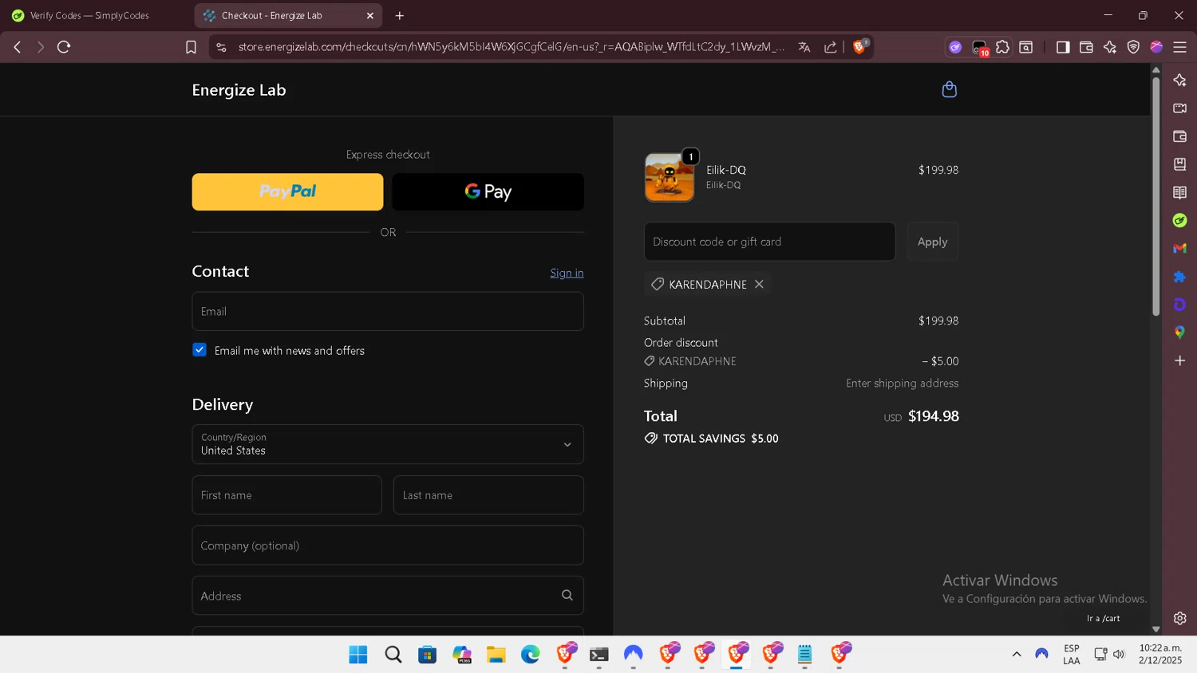Screen dimensions: 1197x673
Task: Click the $194.98 total amount
Action: pyautogui.click(x=934, y=416)
